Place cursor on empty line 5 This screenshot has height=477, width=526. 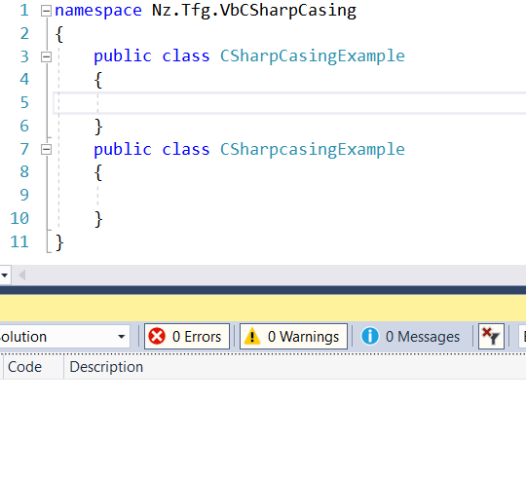click(x=289, y=103)
